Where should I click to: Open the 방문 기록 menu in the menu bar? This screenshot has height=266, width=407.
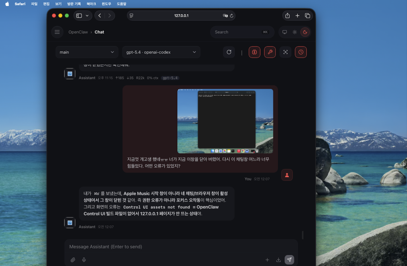pos(74,4)
